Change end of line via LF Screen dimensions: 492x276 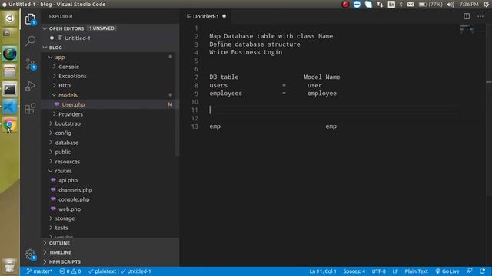pyautogui.click(x=395, y=271)
